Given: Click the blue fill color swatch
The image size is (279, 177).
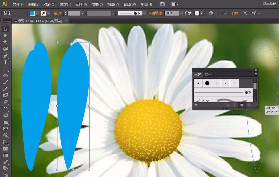Looking at the screenshot, I should tap(32, 13).
